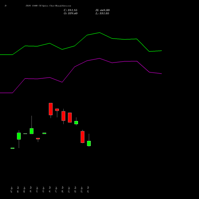
Task: Select the low value L: 331.05
Action: tap(102, 14)
